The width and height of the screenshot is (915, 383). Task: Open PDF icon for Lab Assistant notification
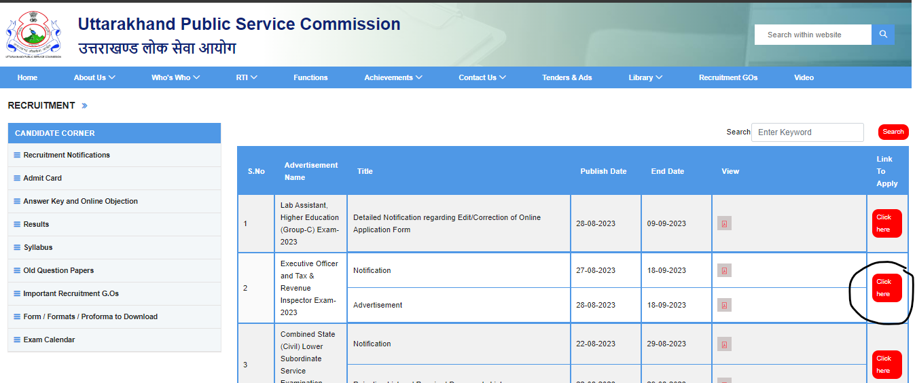click(x=724, y=224)
